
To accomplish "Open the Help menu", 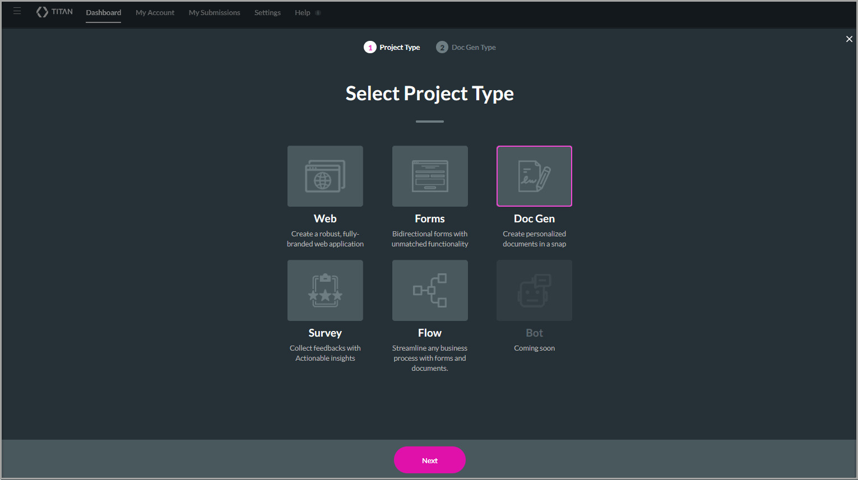I will 303,13.
